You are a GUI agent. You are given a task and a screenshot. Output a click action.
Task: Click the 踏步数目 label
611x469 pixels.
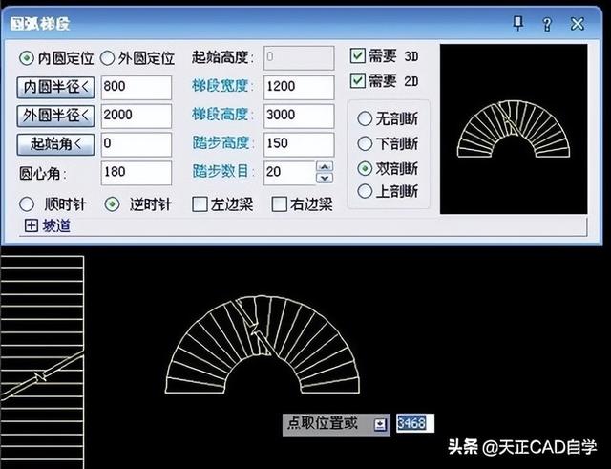click(x=222, y=172)
